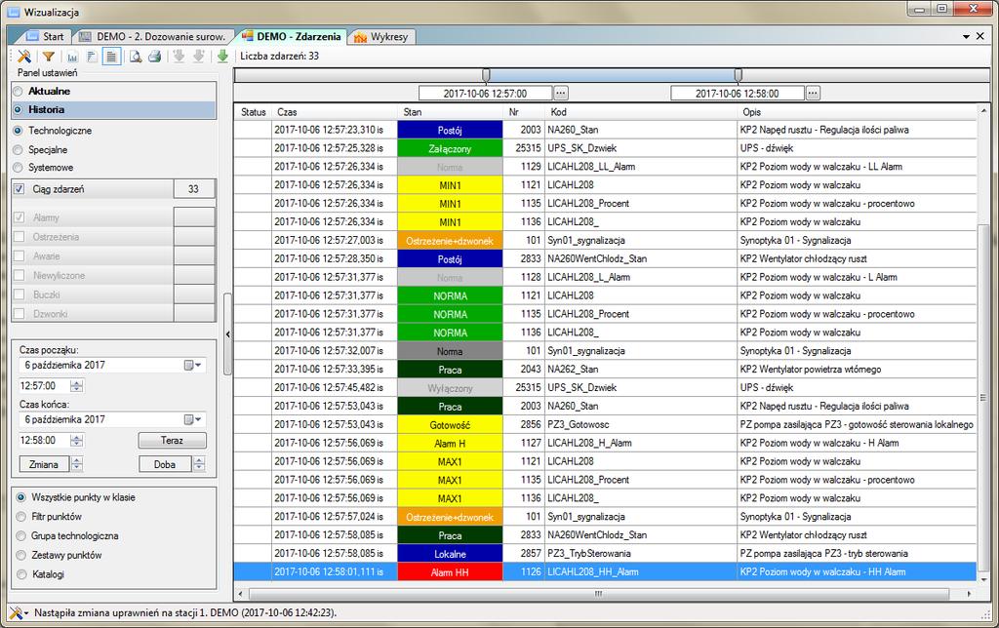The image size is (999, 628).
Task: Click the tools icon in status bar
Action: (14, 612)
